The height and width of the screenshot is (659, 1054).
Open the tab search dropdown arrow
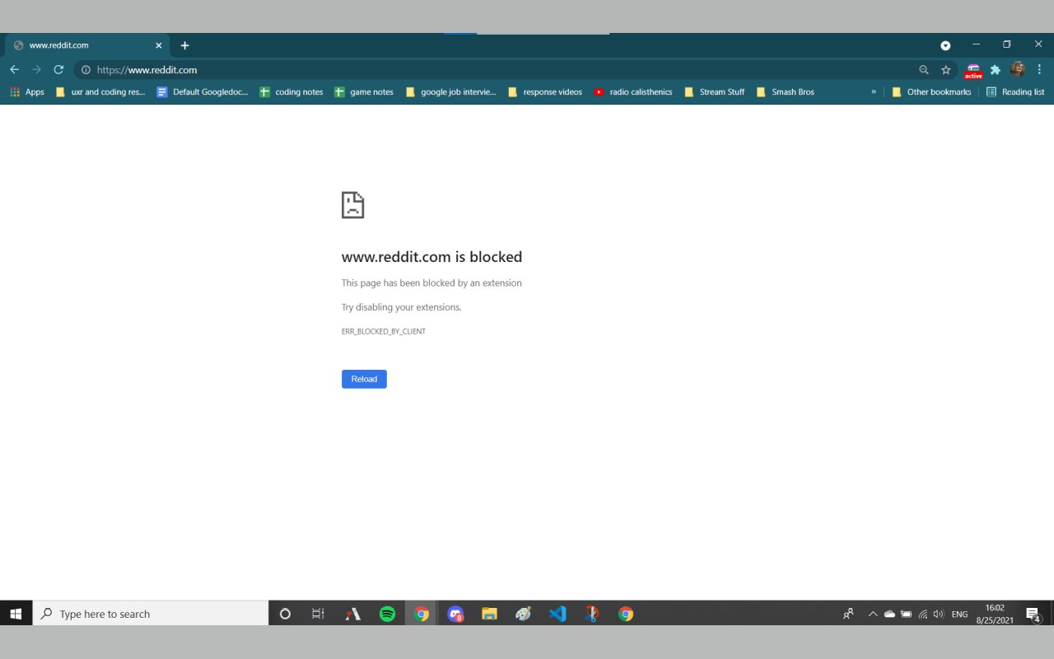[945, 45]
